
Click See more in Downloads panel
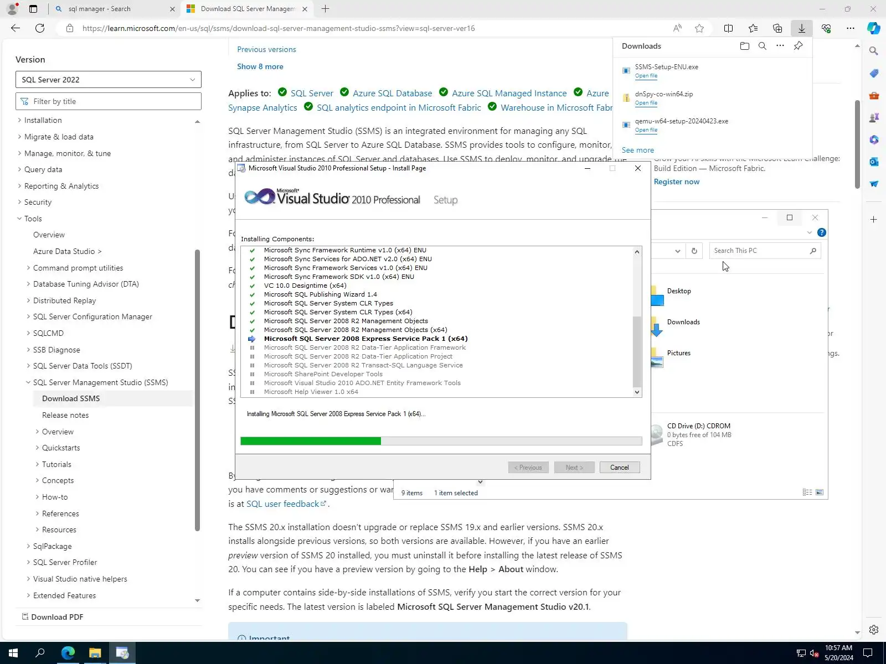click(x=638, y=150)
